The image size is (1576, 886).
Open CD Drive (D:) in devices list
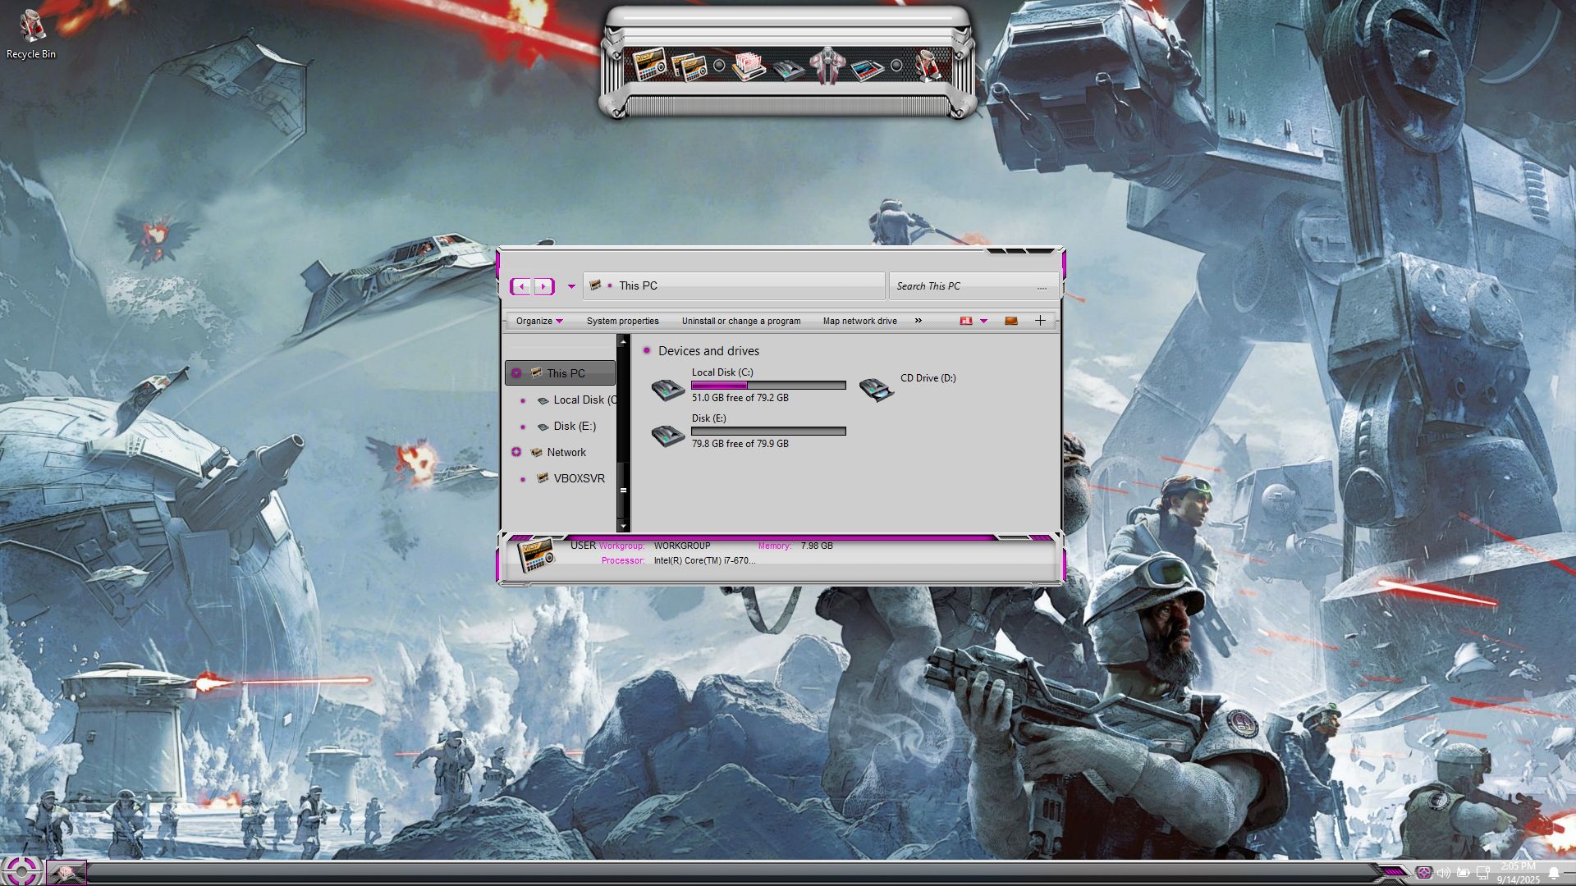click(x=876, y=388)
